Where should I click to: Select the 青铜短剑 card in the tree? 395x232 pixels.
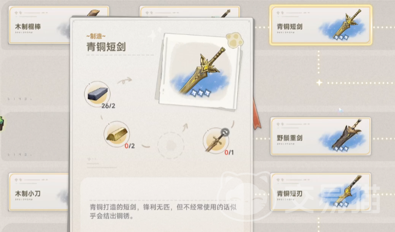click(x=320, y=25)
